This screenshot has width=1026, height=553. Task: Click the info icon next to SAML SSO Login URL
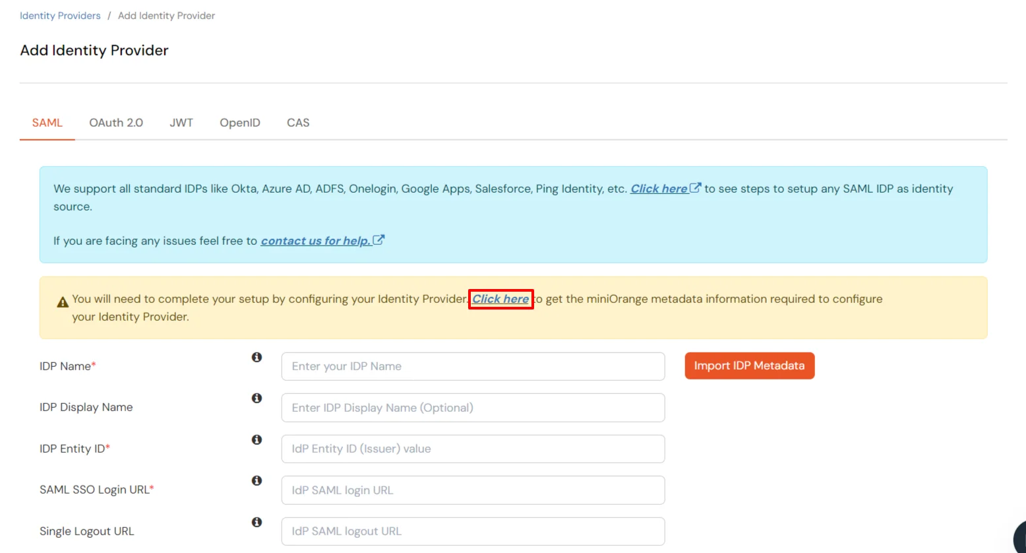pos(256,480)
